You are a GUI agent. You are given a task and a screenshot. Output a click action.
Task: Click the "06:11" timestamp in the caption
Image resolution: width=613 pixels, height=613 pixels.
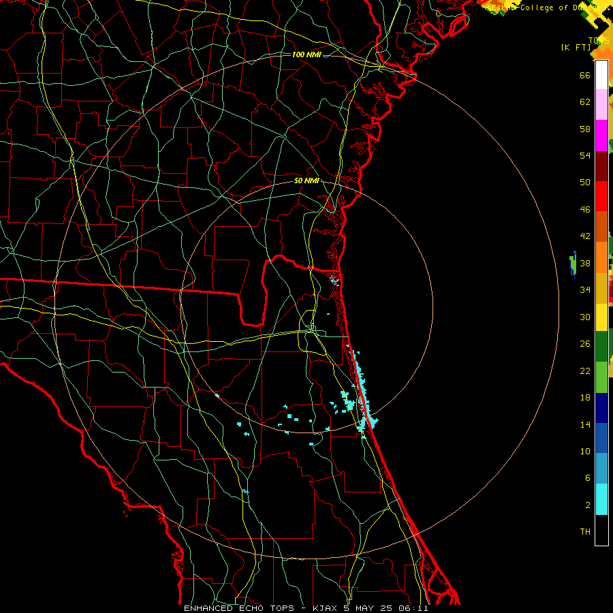(x=413, y=608)
